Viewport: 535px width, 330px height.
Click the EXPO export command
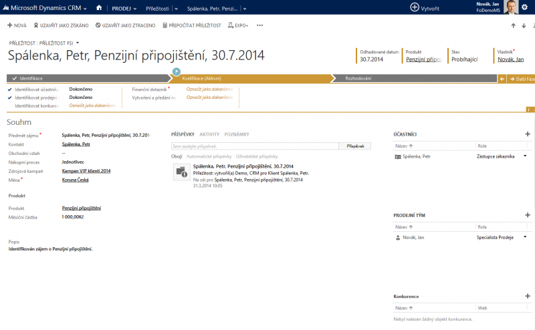tap(238, 25)
